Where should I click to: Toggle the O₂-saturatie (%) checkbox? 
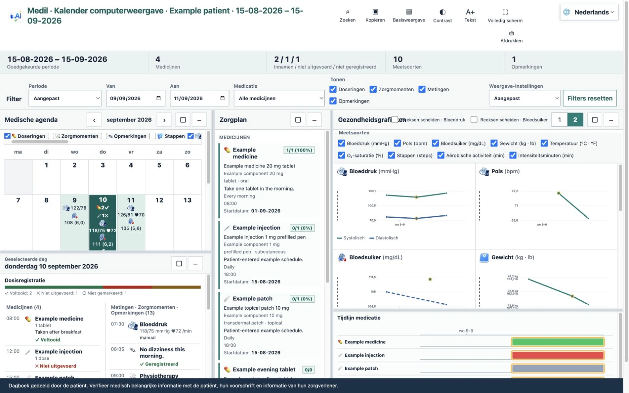[341, 155]
